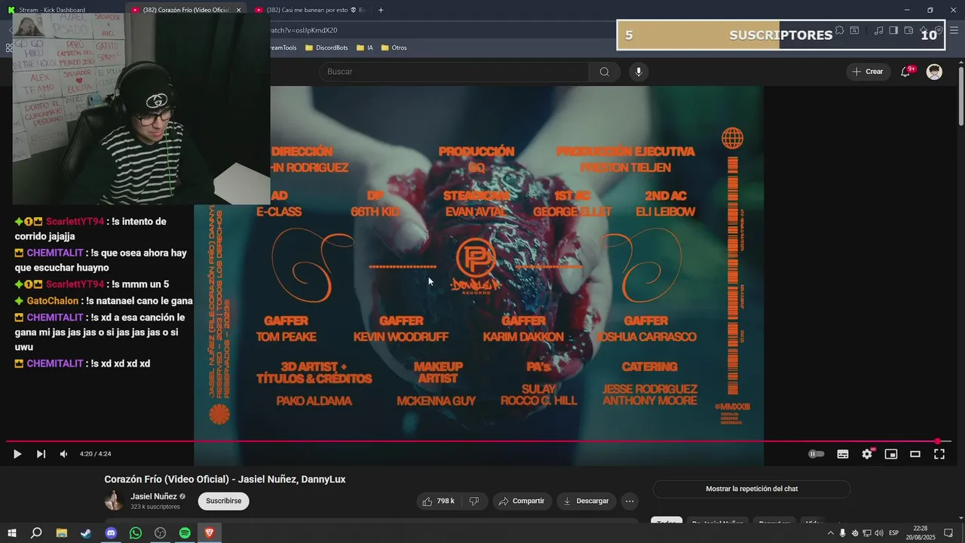Start voice search with the microphone
Screen dimensions: 965x543
coord(639,72)
